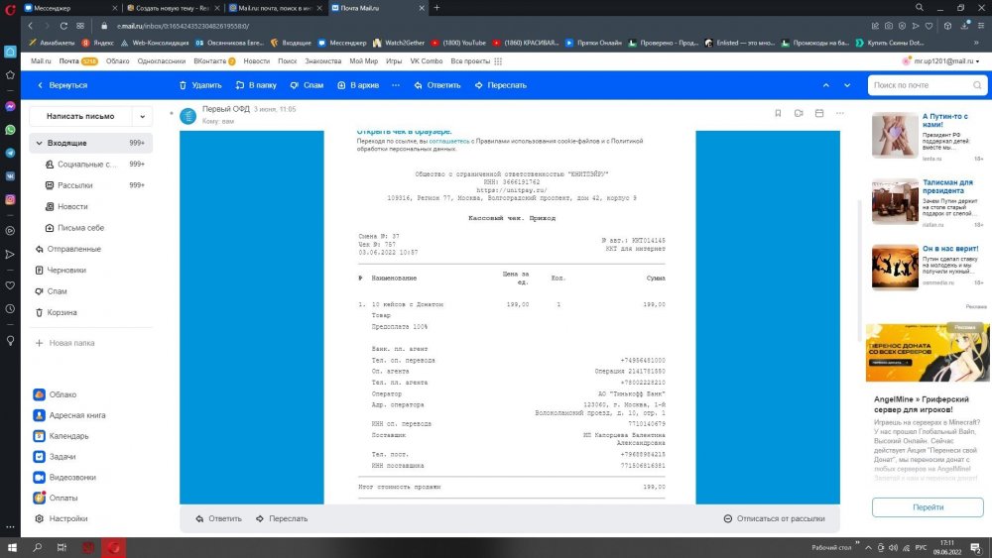The image size is (992, 558).
Task: Click the browser back arrow
Action: [31, 26]
